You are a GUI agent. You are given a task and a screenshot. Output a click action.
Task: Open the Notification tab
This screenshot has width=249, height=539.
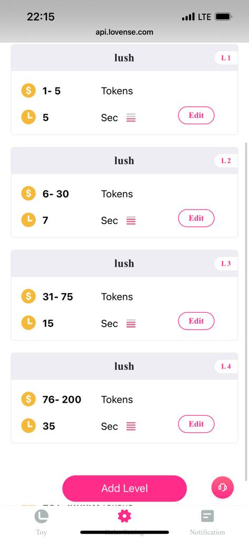207,523
